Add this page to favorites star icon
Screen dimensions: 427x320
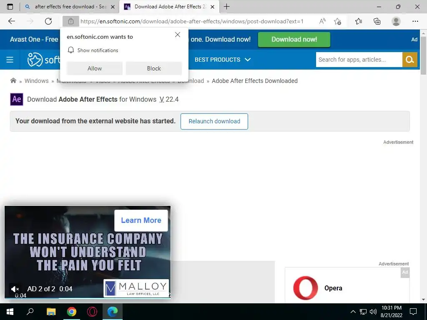337,21
